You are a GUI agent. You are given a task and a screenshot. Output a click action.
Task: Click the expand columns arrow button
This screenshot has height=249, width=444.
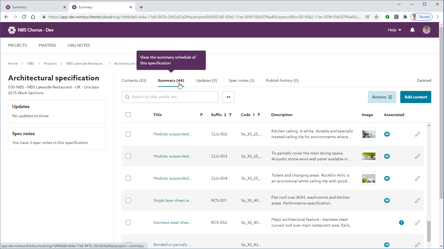pyautogui.click(x=229, y=97)
